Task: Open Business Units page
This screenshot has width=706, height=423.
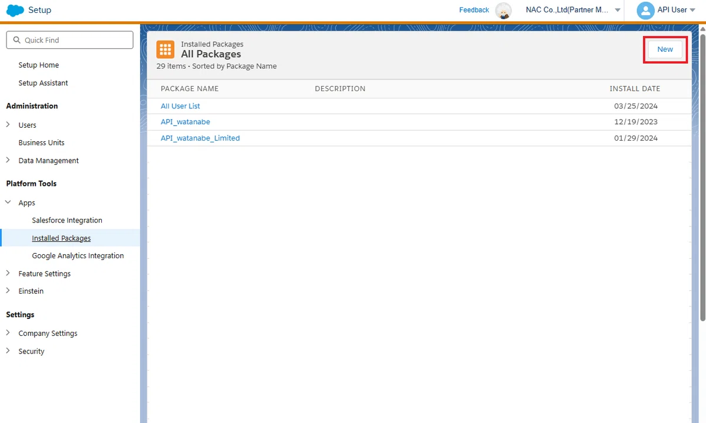Action: tap(42, 142)
